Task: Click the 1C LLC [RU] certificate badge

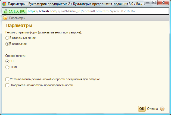Action: [x=15, y=11]
